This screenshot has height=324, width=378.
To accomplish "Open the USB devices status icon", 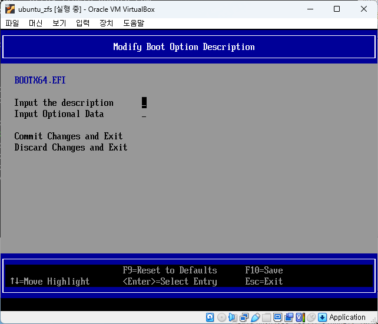I will click(255, 318).
